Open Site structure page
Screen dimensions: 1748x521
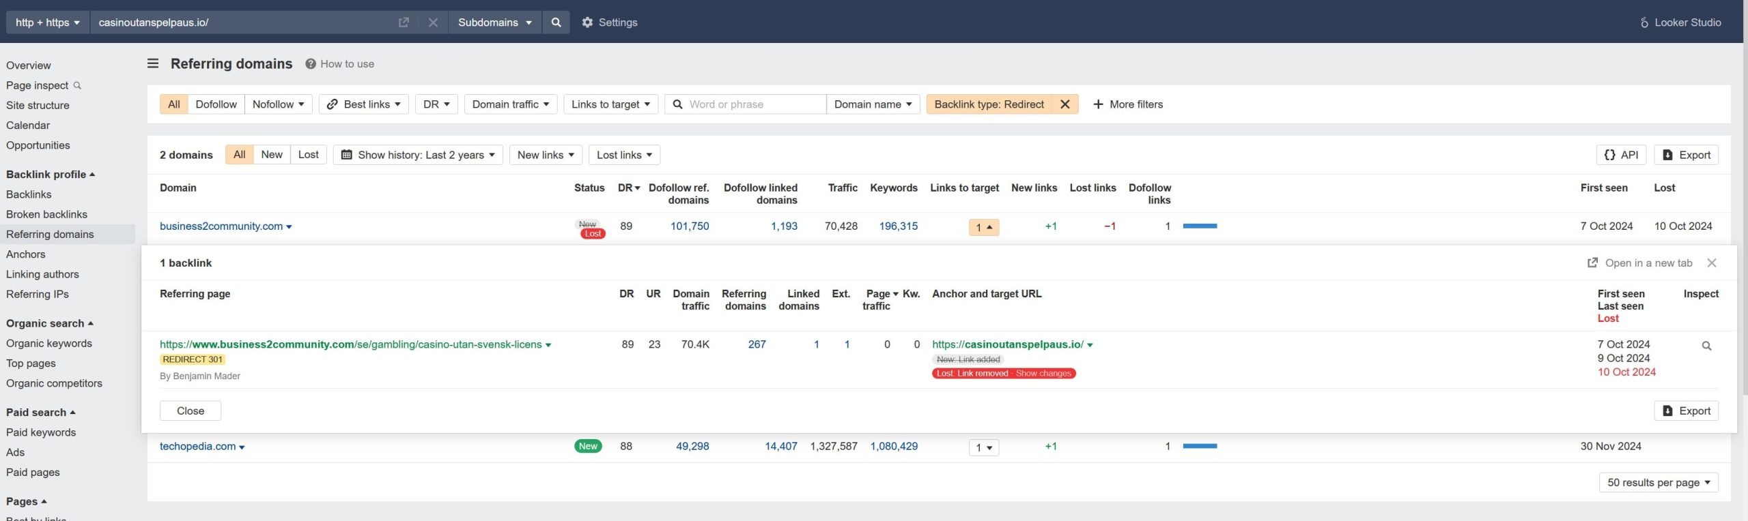38,105
